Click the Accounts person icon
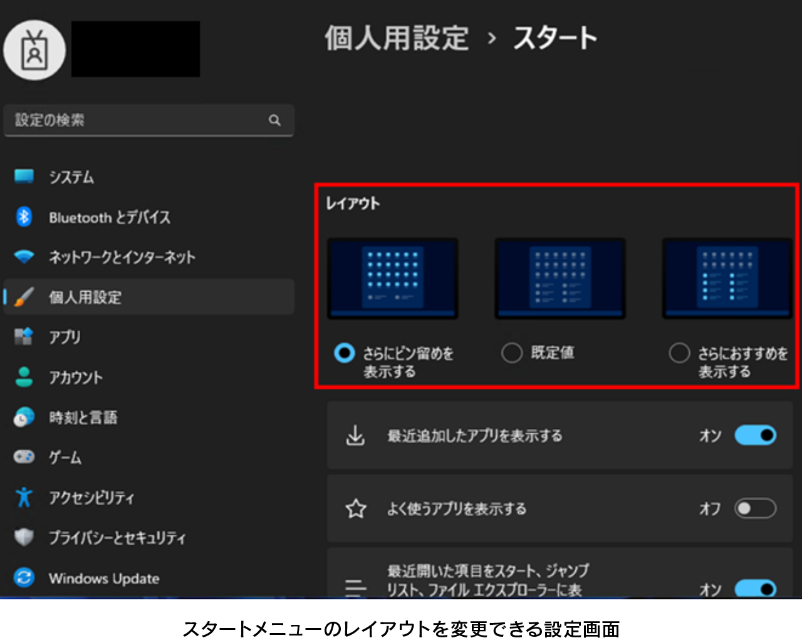This screenshot has width=802, height=638. (x=24, y=377)
